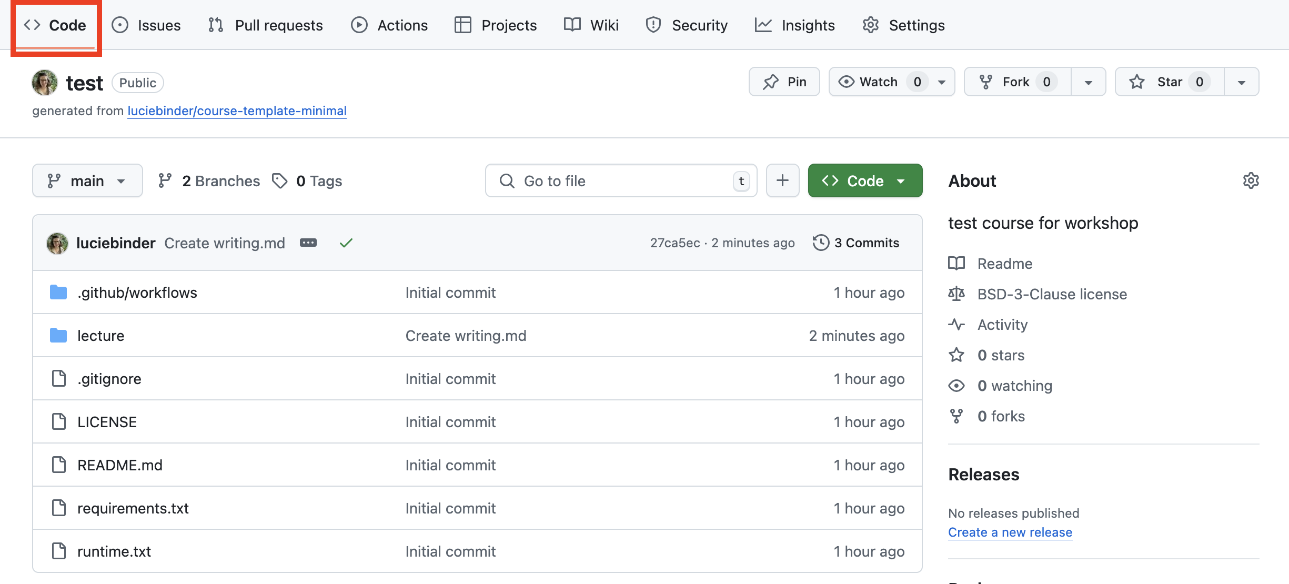Open the Issues tab
Viewport: 1289px width, 584px height.
(146, 25)
